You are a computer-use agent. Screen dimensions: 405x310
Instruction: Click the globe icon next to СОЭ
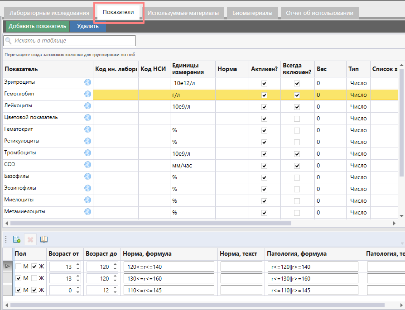point(88,165)
